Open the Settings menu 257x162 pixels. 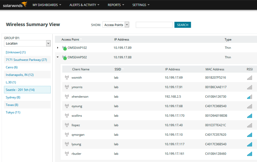[141, 5]
